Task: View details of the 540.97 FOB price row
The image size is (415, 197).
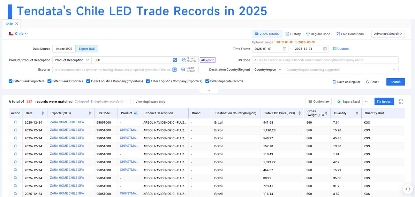Action: pos(15,138)
